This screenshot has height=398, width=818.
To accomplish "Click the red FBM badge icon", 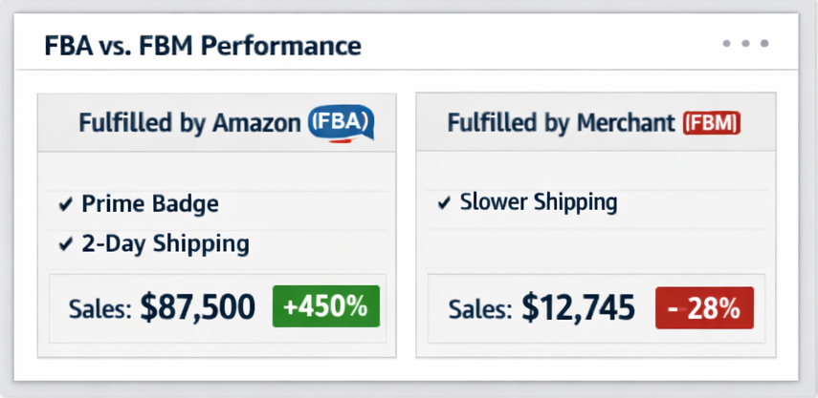I will point(713,123).
